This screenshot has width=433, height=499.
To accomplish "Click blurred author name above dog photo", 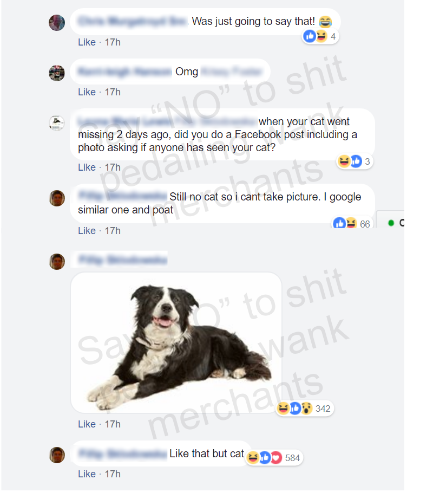I will click(x=122, y=260).
